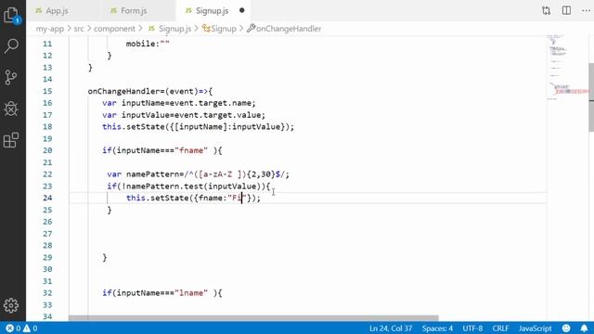Viewport: 594px width, 334px height.
Task: Open the Manage settings gear
Action: point(11,305)
